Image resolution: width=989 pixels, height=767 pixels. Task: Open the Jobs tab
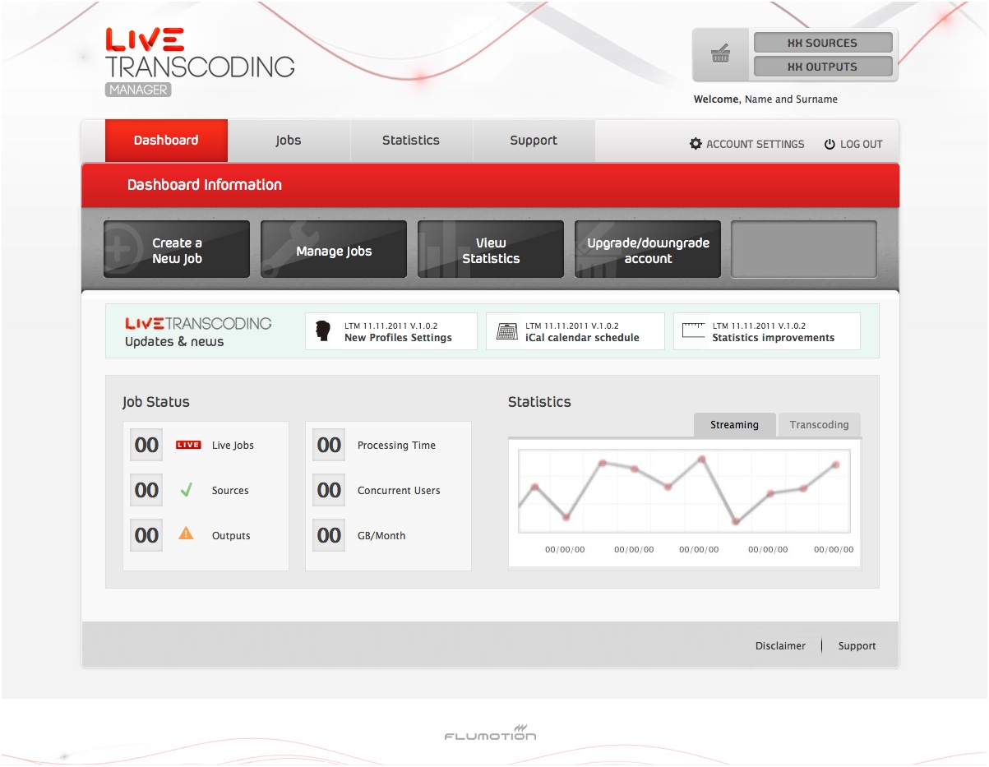pos(289,141)
